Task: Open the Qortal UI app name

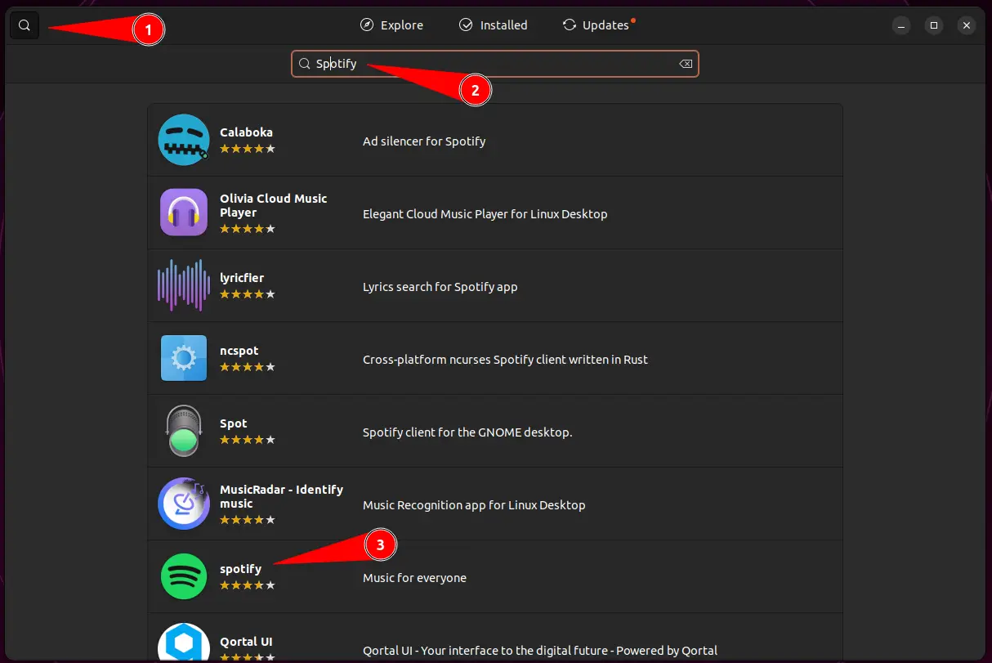Action: click(246, 642)
